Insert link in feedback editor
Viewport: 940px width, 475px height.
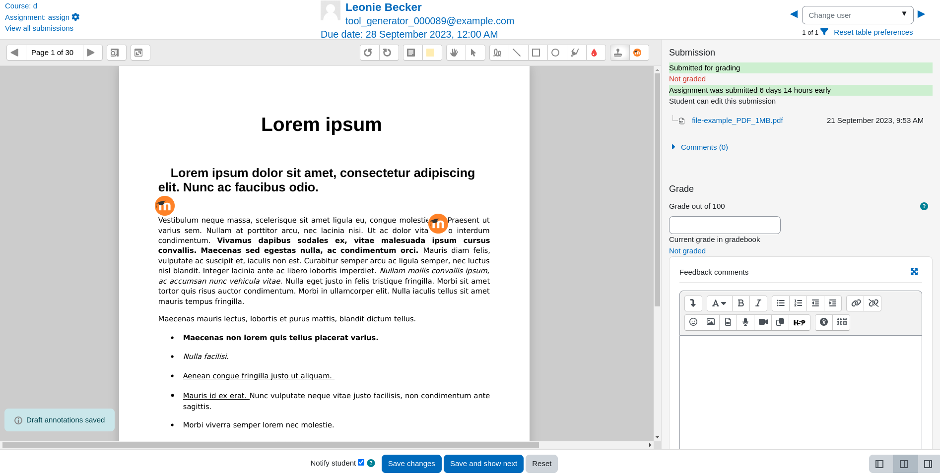(856, 303)
